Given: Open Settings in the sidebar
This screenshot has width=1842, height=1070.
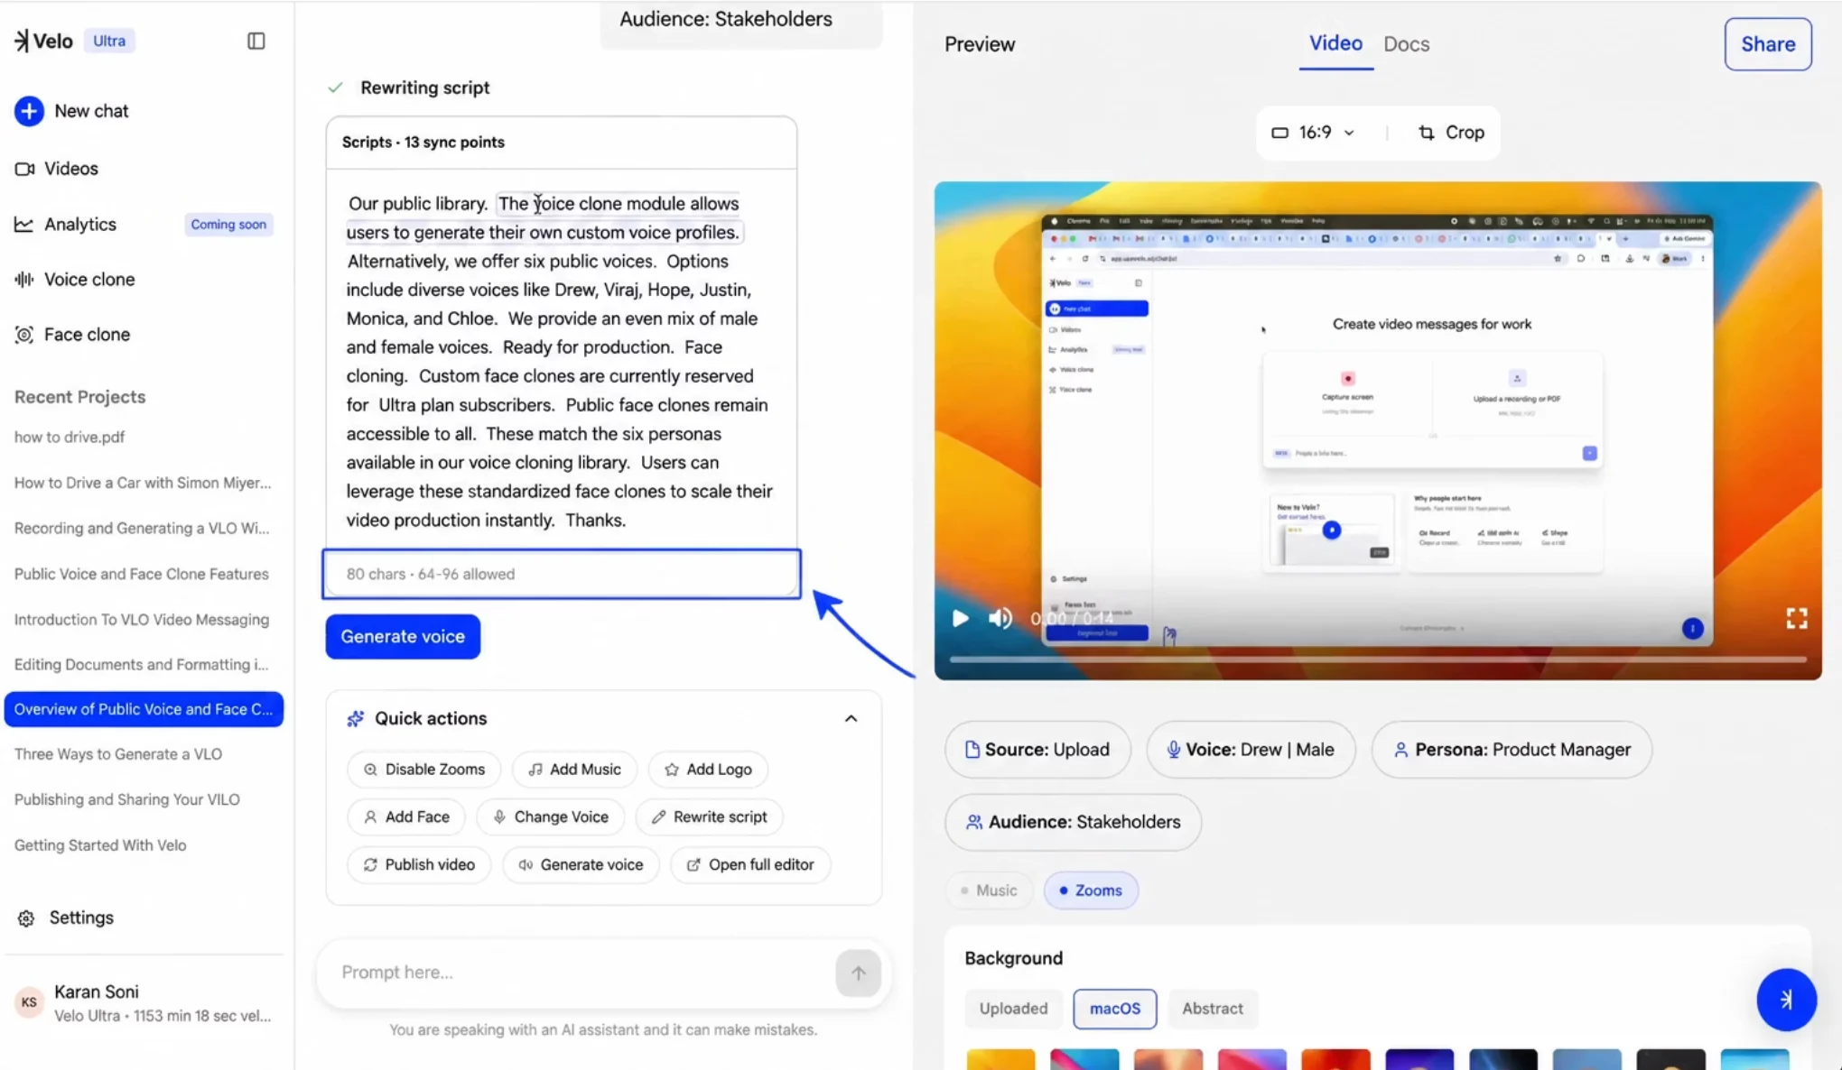Looking at the screenshot, I should [65, 918].
